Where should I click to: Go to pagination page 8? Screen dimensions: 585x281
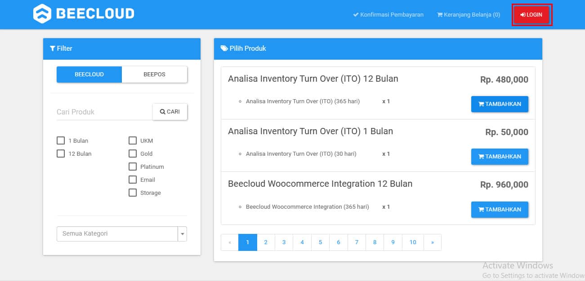click(375, 242)
